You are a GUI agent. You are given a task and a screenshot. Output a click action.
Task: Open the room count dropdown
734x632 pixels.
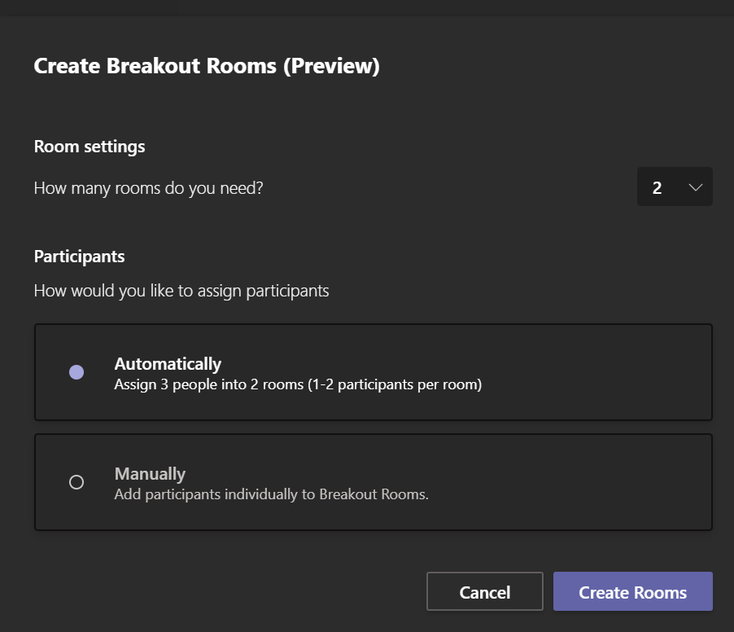(x=674, y=187)
